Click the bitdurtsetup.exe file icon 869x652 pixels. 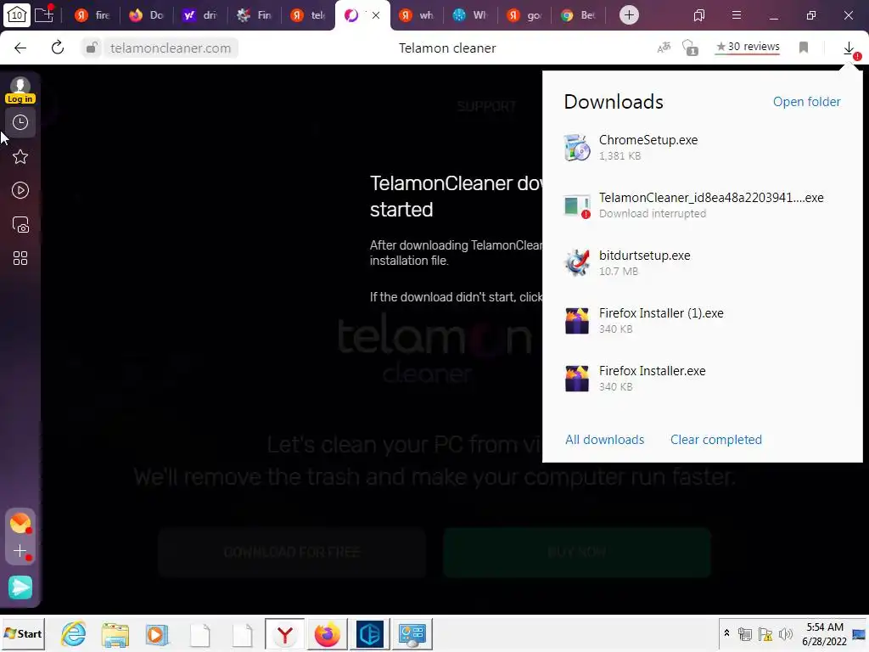point(577,263)
